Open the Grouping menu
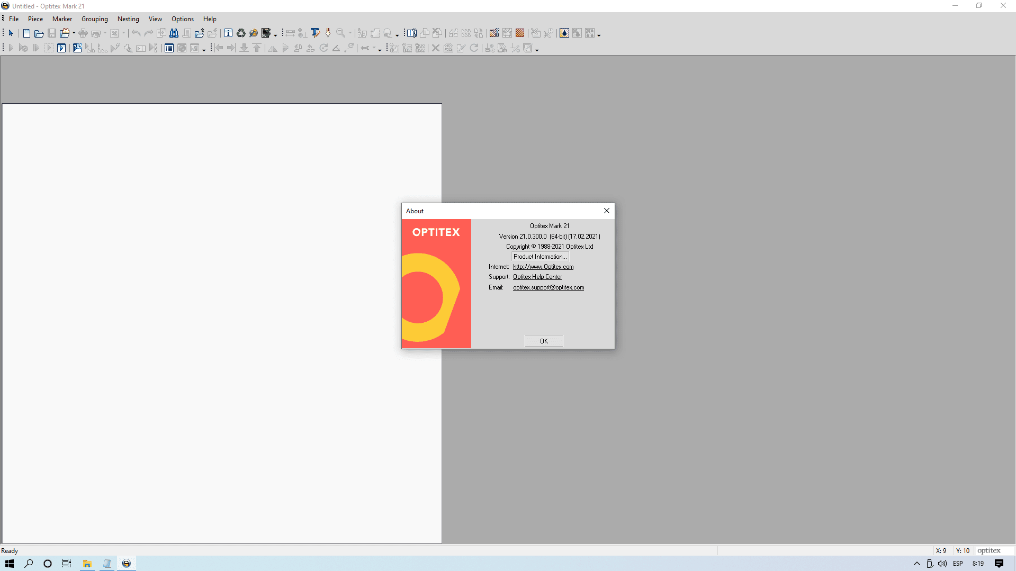 point(94,19)
